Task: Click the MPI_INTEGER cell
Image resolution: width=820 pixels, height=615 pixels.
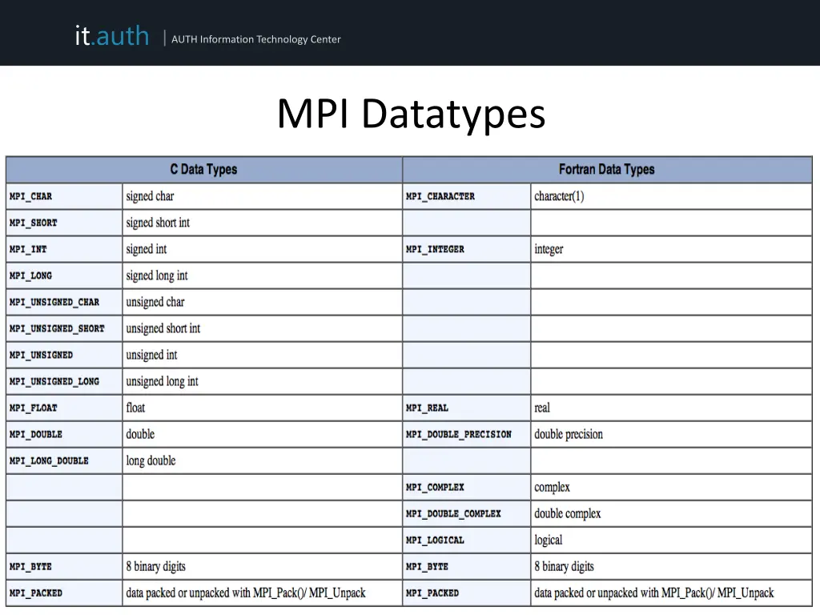Action: (x=467, y=250)
